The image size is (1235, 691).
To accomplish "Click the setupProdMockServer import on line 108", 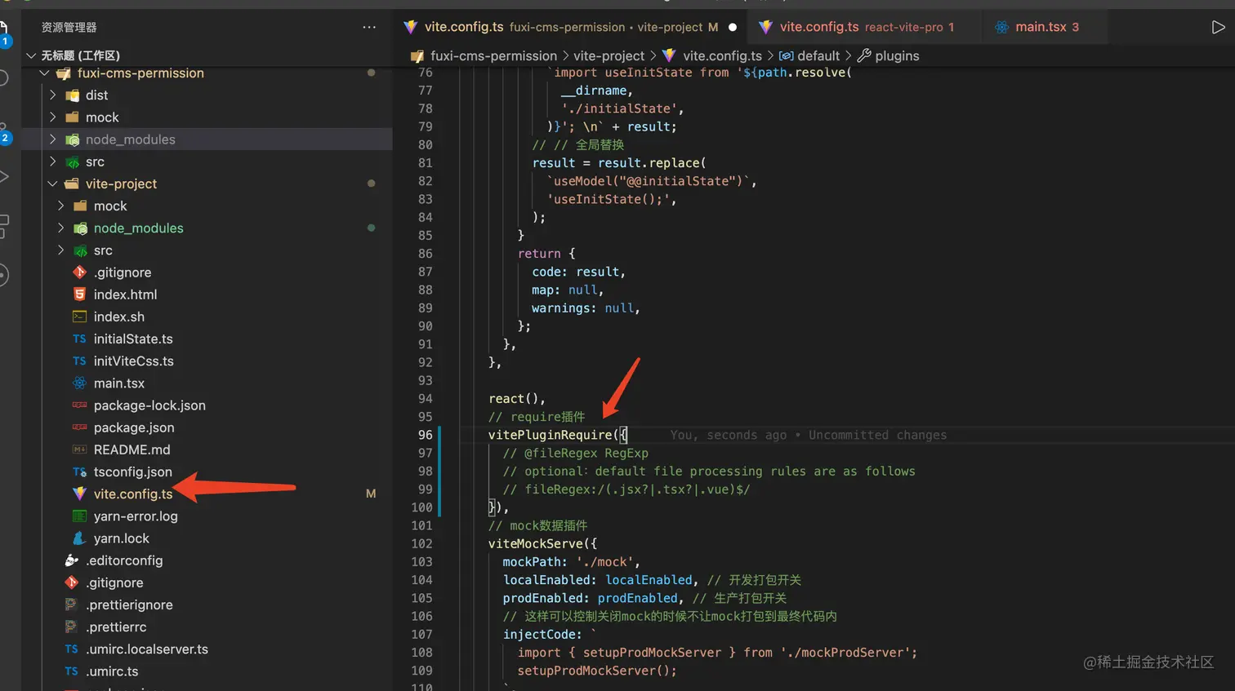I will [652, 653].
